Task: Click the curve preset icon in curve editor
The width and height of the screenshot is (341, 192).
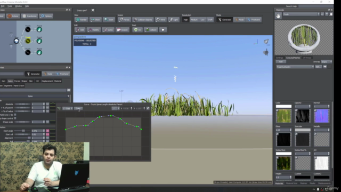Action: (x=59, y=108)
